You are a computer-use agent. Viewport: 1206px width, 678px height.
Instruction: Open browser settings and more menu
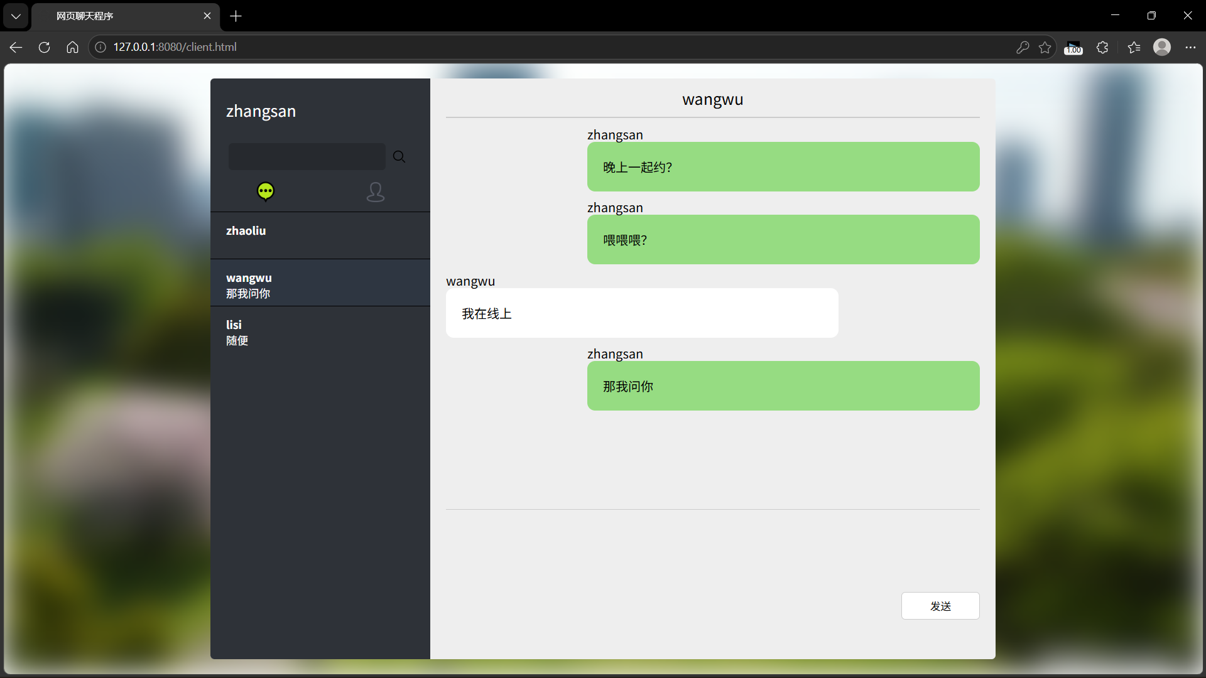coord(1190,47)
